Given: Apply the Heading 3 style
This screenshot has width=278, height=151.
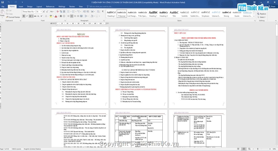Looking at the screenshot, I should [x=164, y=14].
